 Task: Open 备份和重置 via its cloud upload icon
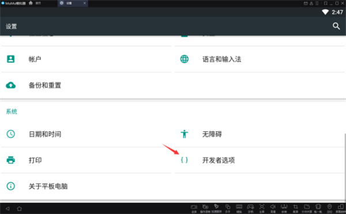(x=10, y=85)
